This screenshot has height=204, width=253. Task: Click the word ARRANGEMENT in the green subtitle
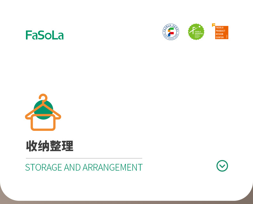(113, 167)
